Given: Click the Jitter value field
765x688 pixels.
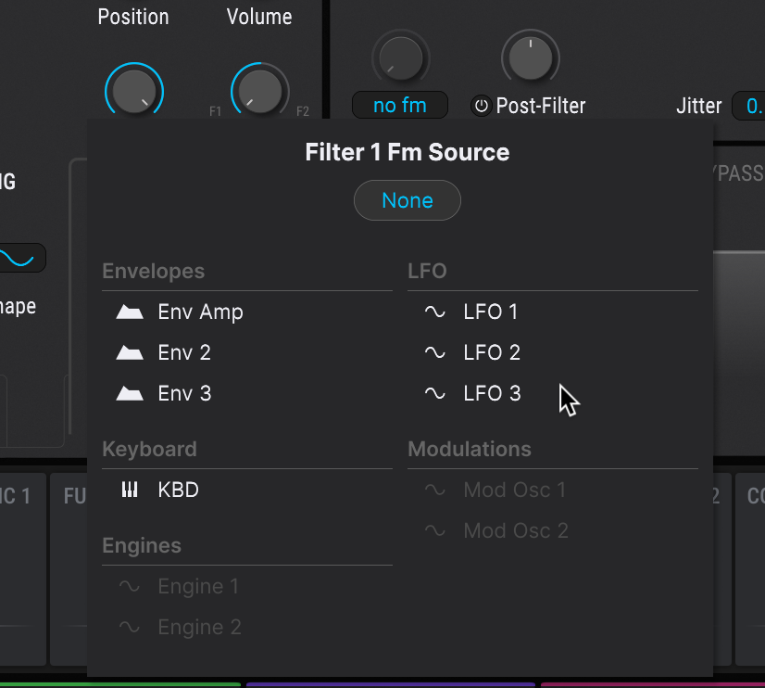Looking at the screenshot, I should pos(748,106).
